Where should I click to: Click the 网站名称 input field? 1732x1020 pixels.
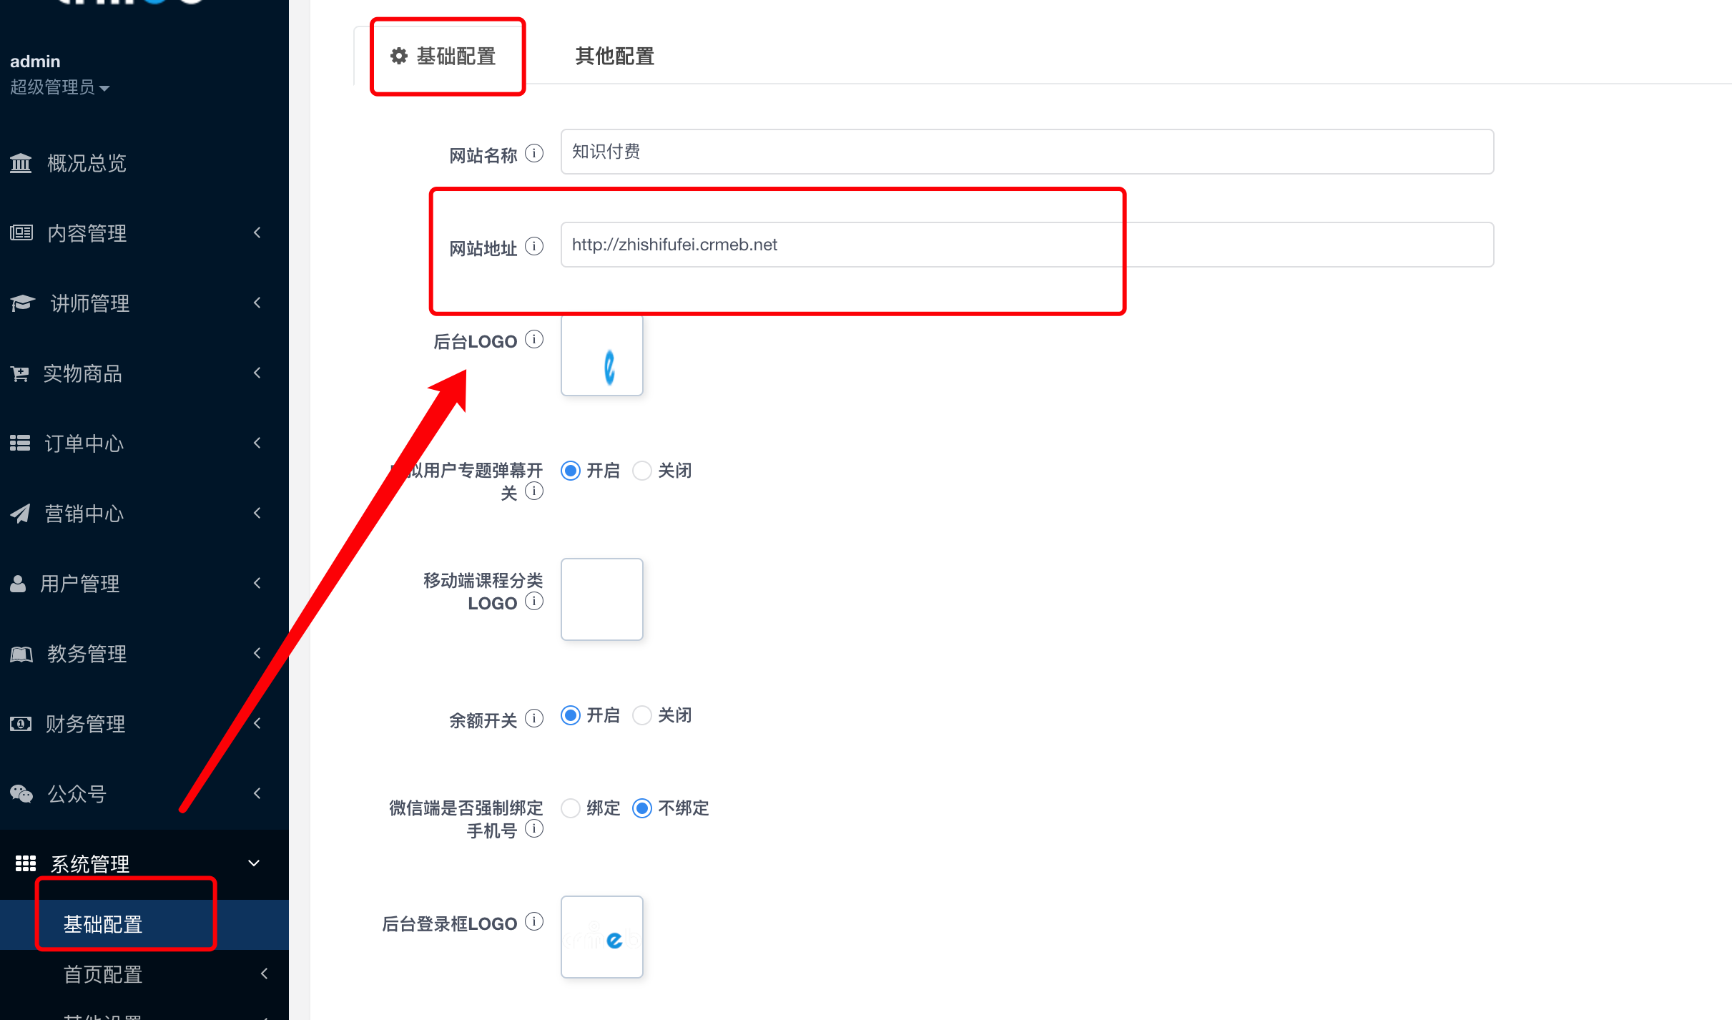click(x=1027, y=152)
